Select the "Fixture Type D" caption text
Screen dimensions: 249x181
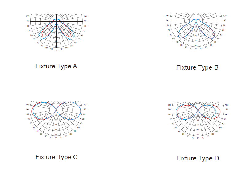click(197, 158)
